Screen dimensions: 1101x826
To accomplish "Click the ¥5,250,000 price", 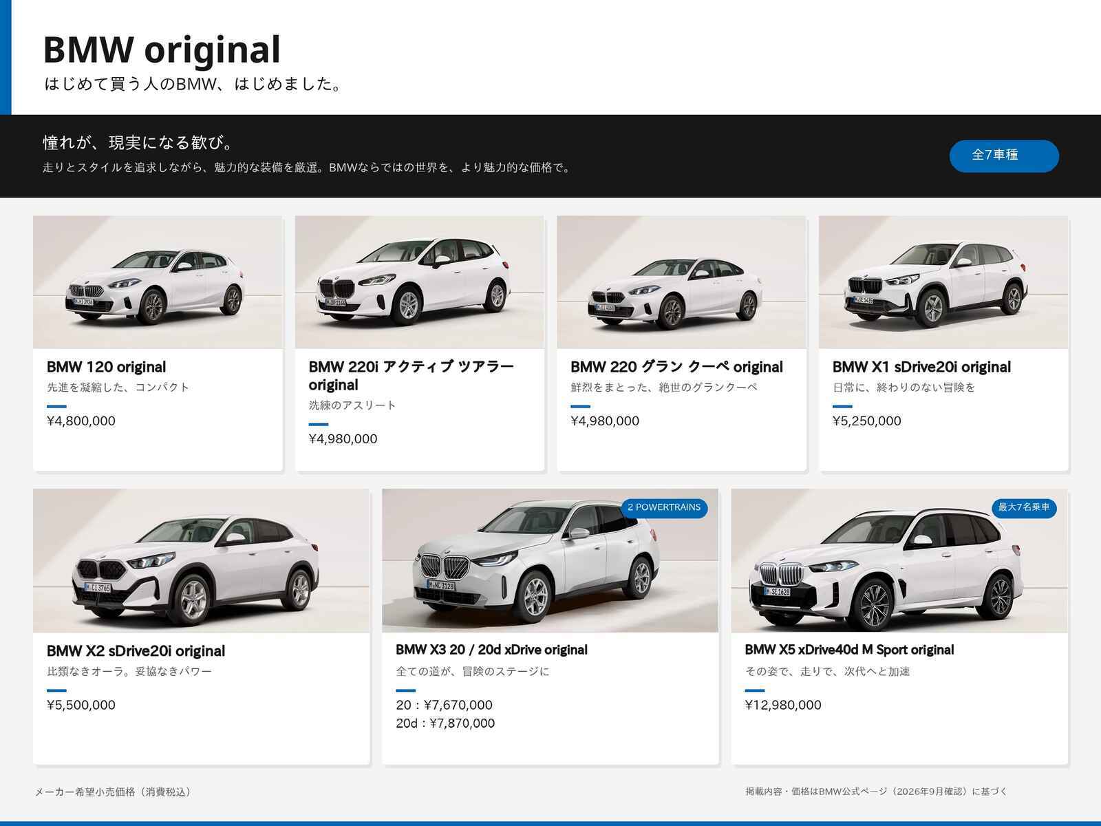I will pyautogui.click(x=867, y=421).
